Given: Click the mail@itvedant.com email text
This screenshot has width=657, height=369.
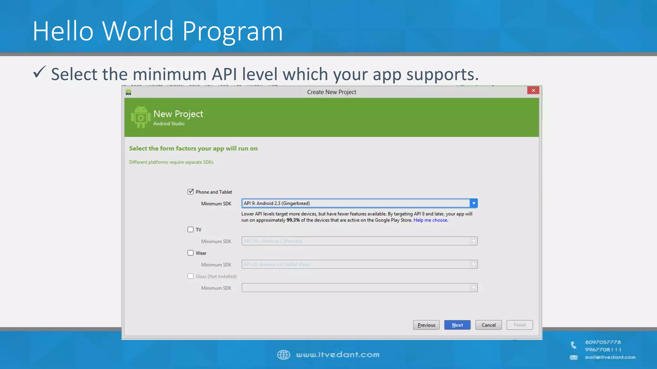Looking at the screenshot, I should [610, 357].
